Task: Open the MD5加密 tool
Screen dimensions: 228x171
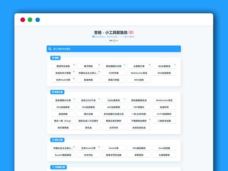Action: point(139,80)
